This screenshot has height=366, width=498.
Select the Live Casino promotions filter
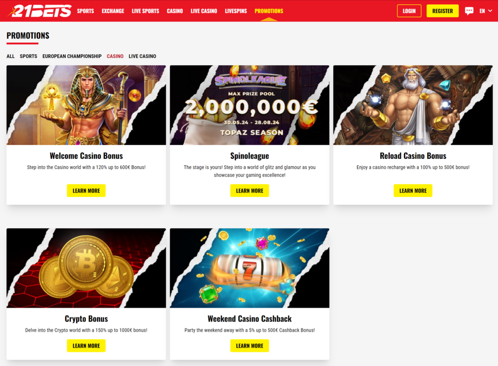coord(142,56)
